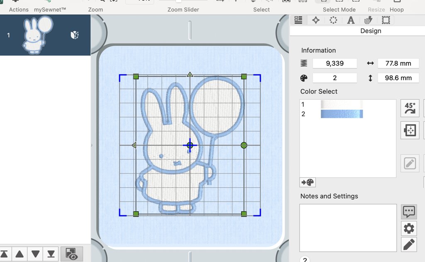Click the Color Select section label
Image resolution: width=425 pixels, height=262 pixels.
[x=319, y=91]
